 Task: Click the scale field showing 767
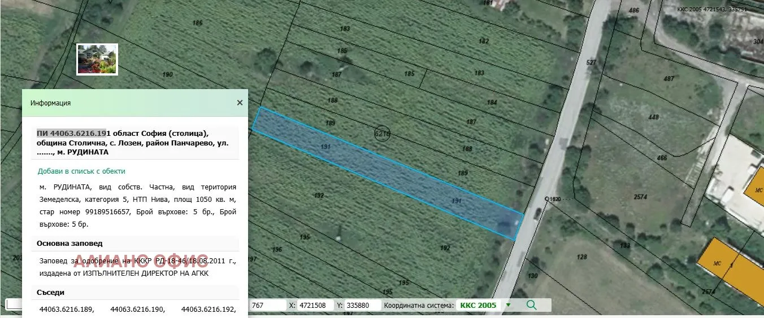point(267,305)
